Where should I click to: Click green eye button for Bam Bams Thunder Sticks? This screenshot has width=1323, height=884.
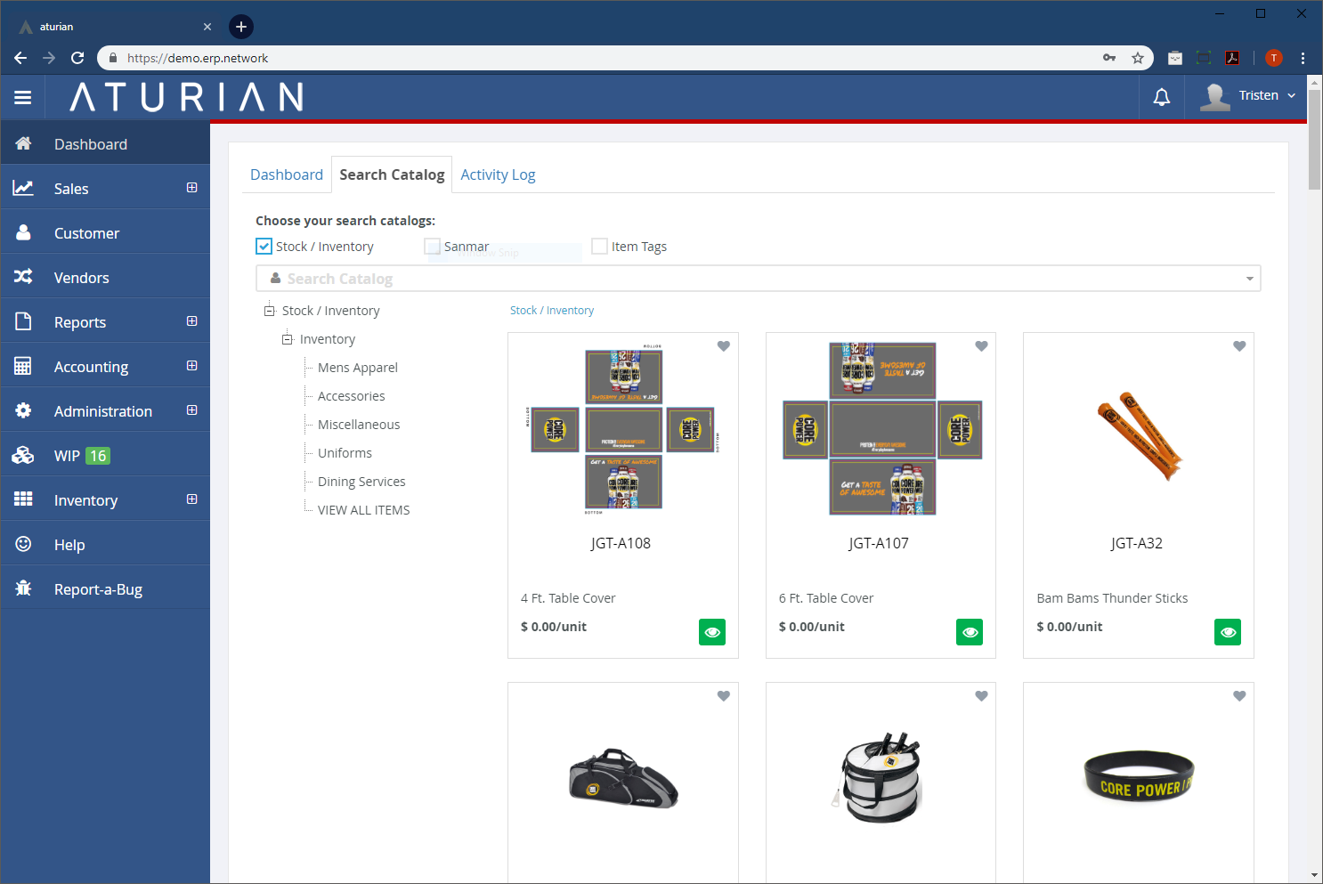click(1227, 632)
